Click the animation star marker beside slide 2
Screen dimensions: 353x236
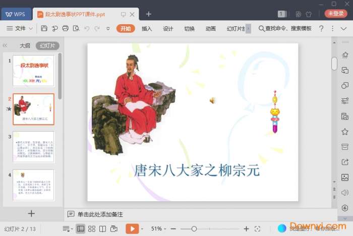[9, 109]
